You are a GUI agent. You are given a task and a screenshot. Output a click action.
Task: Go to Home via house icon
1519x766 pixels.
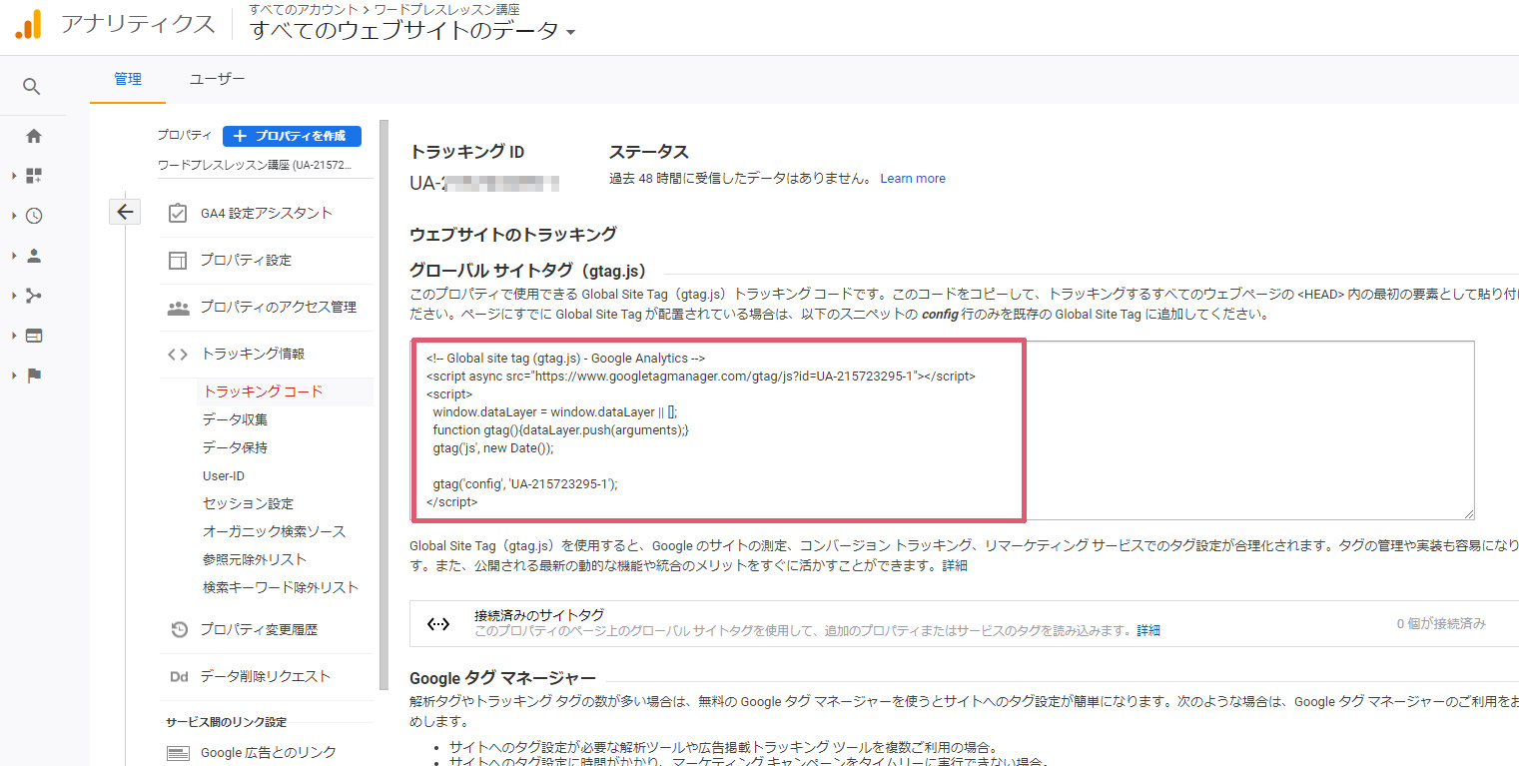(34, 136)
